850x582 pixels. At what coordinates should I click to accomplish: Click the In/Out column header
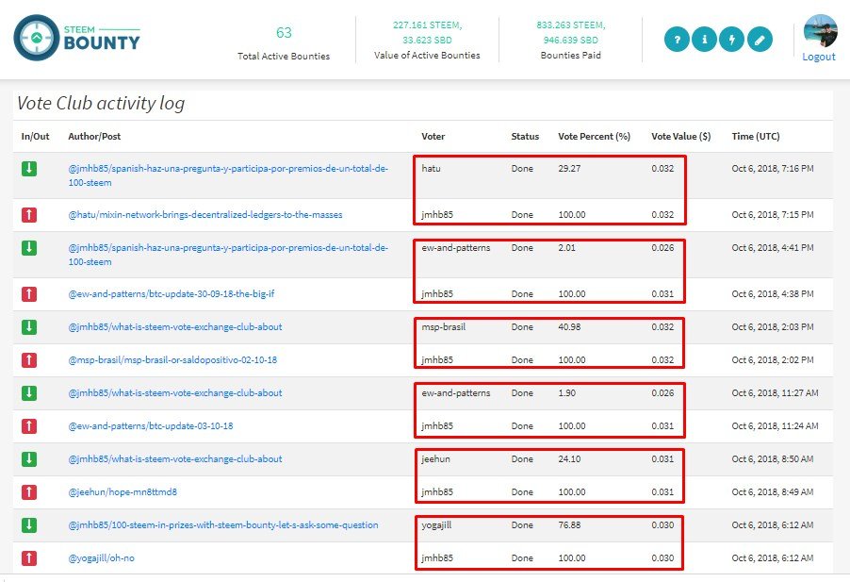(x=35, y=137)
